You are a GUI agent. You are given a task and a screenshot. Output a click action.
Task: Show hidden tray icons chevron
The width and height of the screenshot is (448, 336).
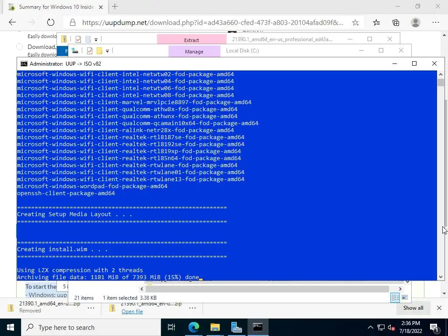point(370,327)
